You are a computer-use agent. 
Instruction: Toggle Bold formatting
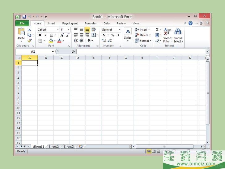(x=40, y=35)
